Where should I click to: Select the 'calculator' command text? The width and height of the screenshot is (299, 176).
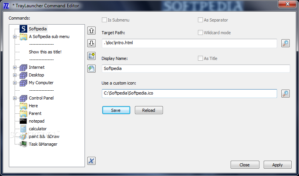click(x=38, y=129)
